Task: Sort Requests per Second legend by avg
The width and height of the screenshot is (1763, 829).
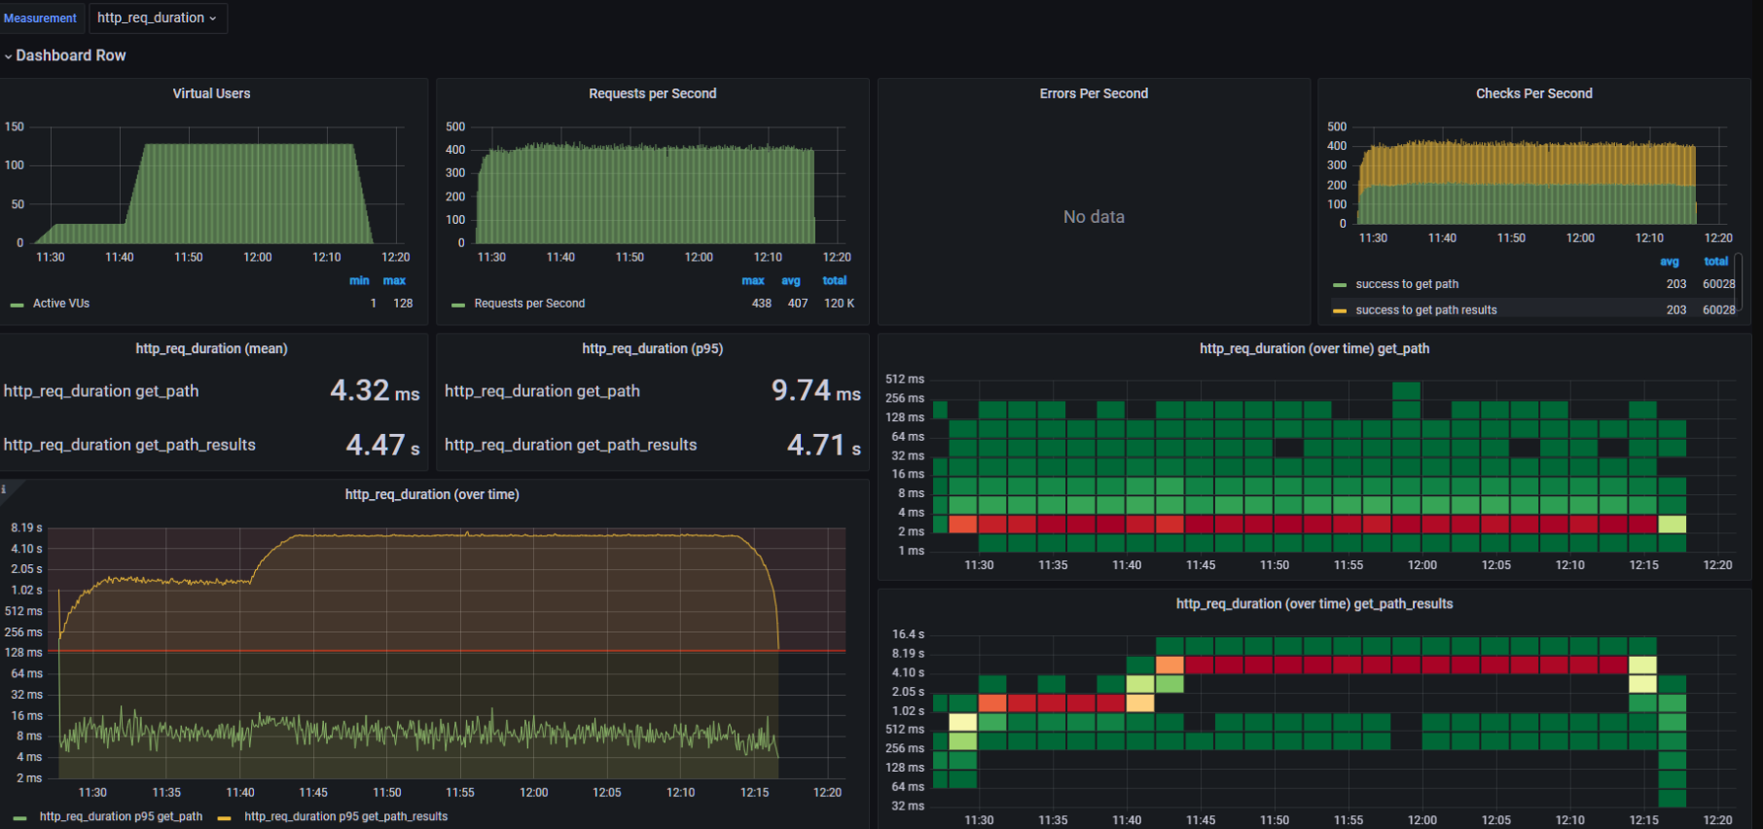Action: coord(791,280)
